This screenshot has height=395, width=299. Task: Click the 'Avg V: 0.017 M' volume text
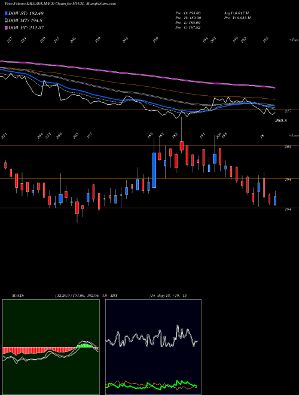tap(236, 13)
